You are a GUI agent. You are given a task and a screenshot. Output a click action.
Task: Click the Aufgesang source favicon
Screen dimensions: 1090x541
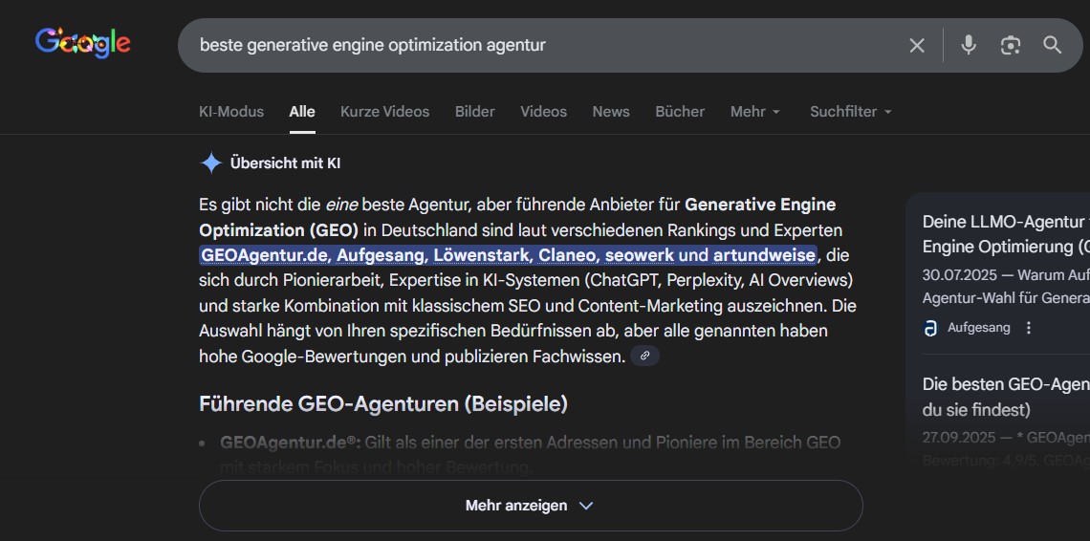point(930,328)
